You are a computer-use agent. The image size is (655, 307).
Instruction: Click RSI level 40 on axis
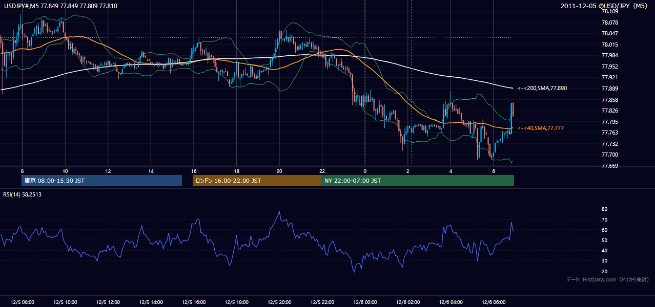click(605, 251)
